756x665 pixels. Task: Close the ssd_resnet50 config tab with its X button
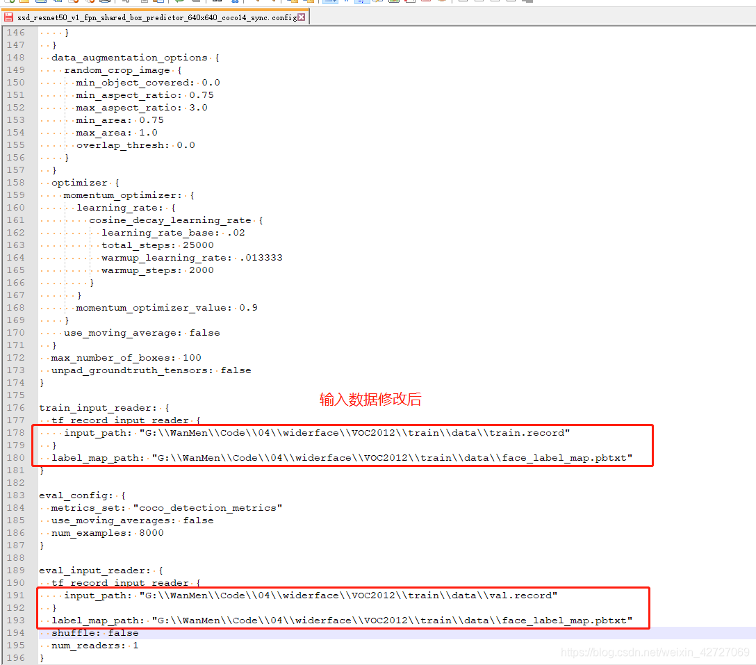point(302,17)
